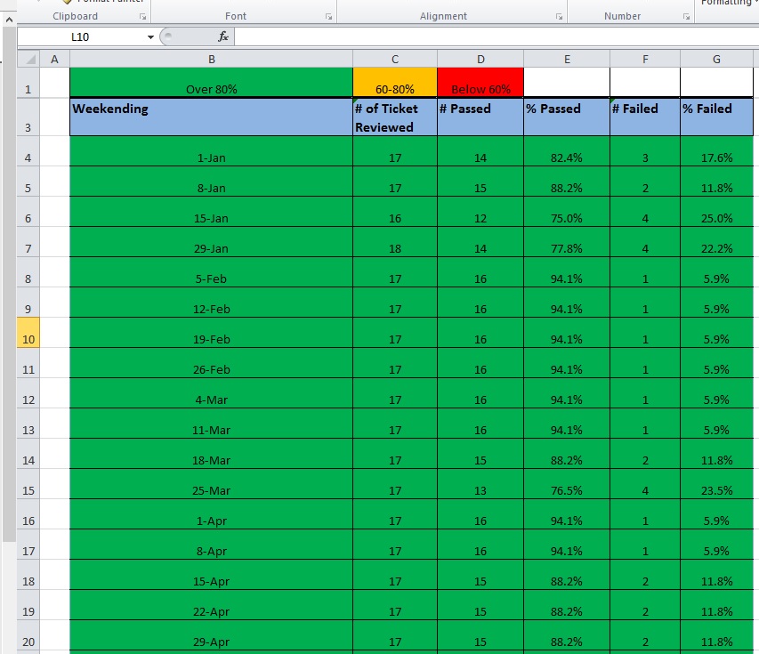
Task: Select the '4-Mar' date cell
Action: click(x=212, y=393)
